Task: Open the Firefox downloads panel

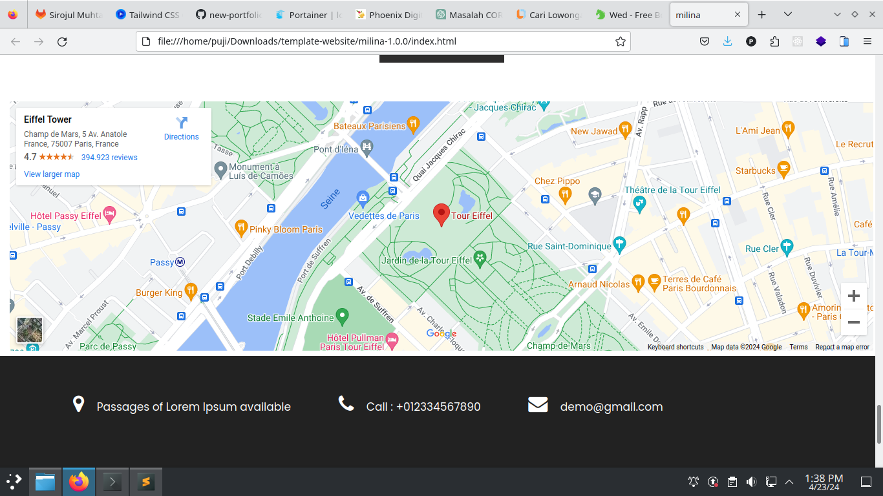Action: [728, 41]
